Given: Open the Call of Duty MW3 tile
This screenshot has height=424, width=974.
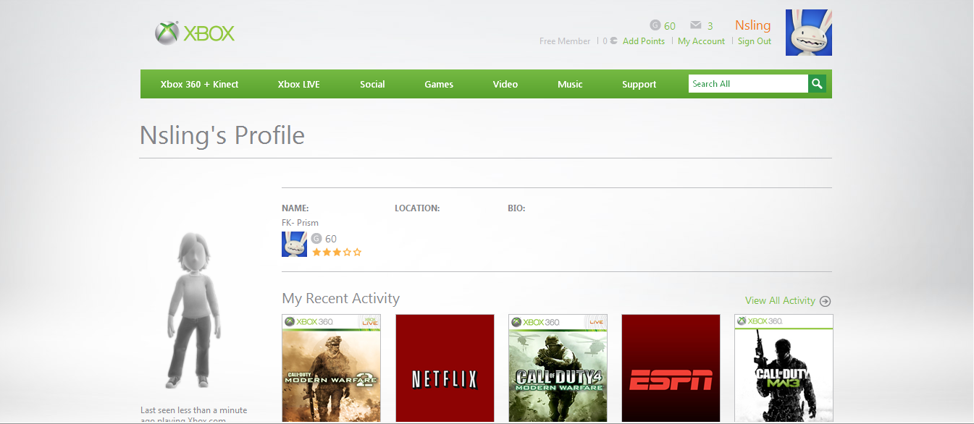Looking at the screenshot, I should 784,368.
